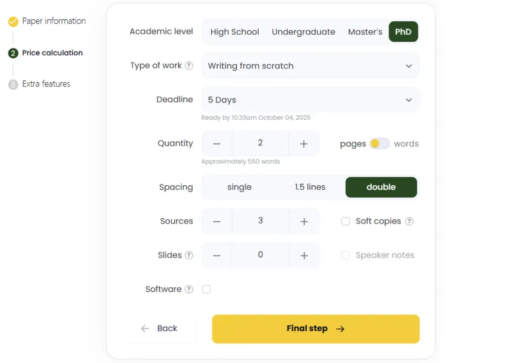This screenshot has height=363, width=521.
Task: Decrease Slides count with the minus icon
Action: pos(217,255)
